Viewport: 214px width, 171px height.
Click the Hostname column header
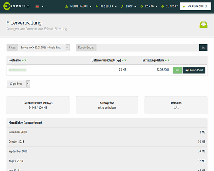coord(15,60)
